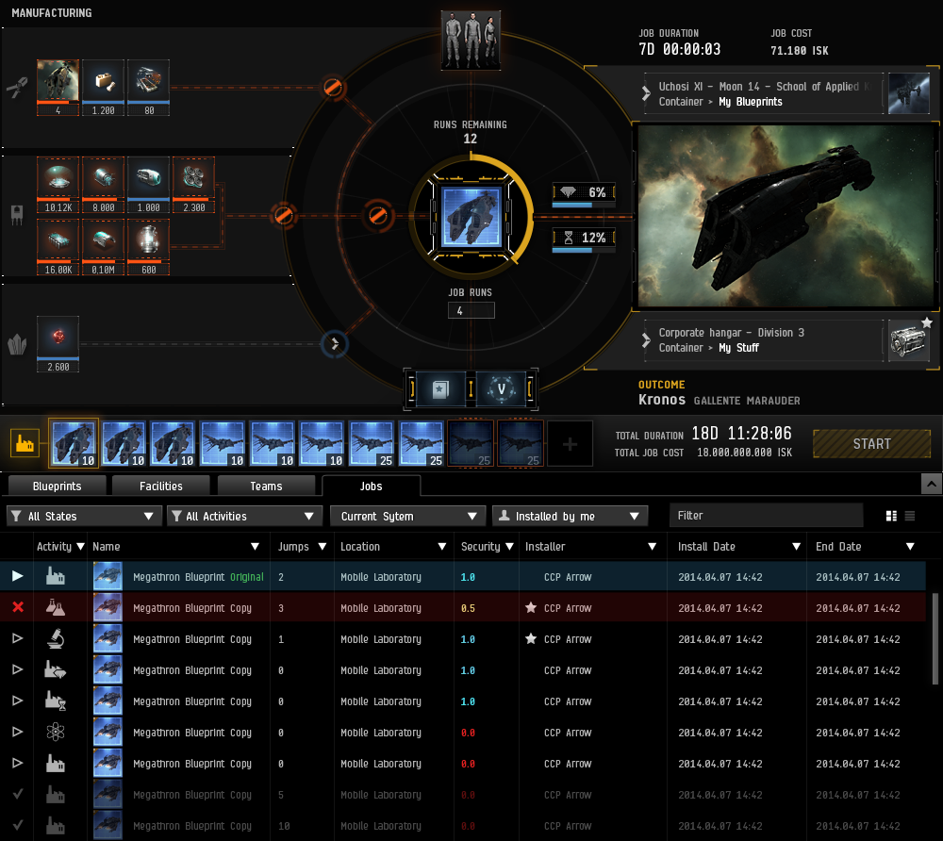Click the red X cancel icon on failed job
Image resolution: width=943 pixels, height=841 pixels.
[18, 607]
